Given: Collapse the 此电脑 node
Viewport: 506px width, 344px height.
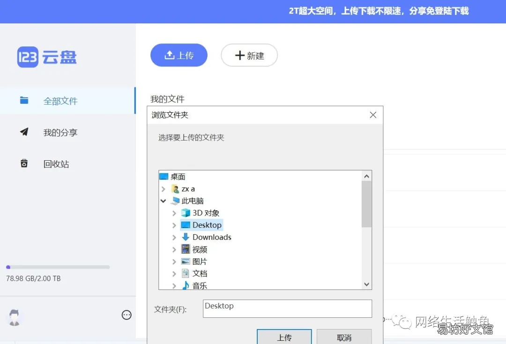Looking at the screenshot, I should tap(164, 201).
